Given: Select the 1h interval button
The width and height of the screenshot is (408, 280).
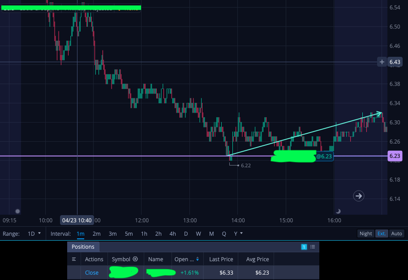Looking at the screenshot, I should click(144, 234).
